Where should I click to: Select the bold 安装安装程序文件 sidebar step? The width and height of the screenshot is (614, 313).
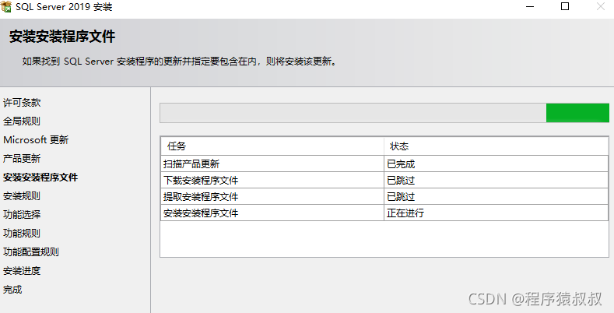pos(40,178)
